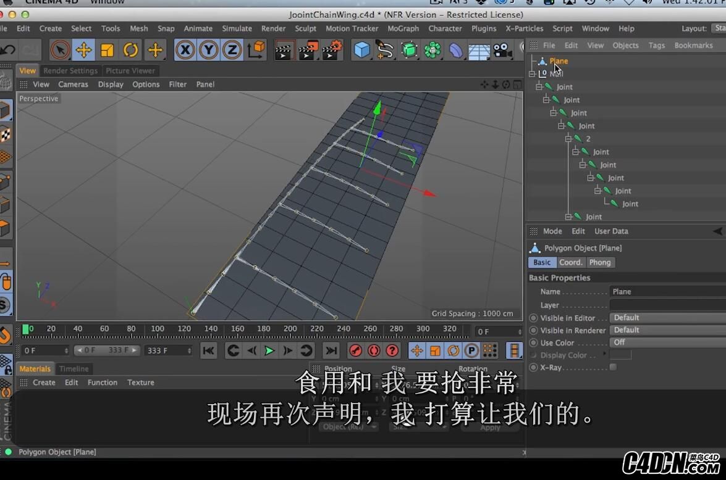
Task: Collapse the first Joint under Null
Action: tap(539, 86)
